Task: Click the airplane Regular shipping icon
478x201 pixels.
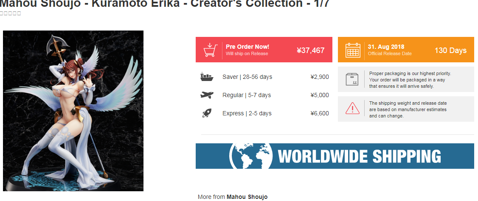Action: (207, 95)
